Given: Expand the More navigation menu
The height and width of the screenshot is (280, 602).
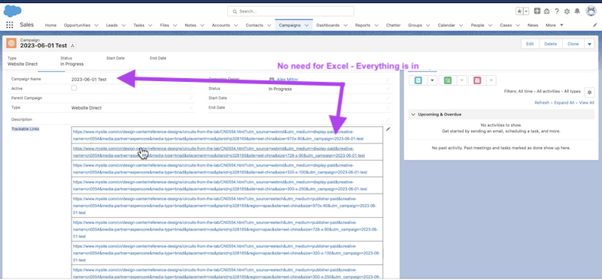Looking at the screenshot, I should coord(555,26).
